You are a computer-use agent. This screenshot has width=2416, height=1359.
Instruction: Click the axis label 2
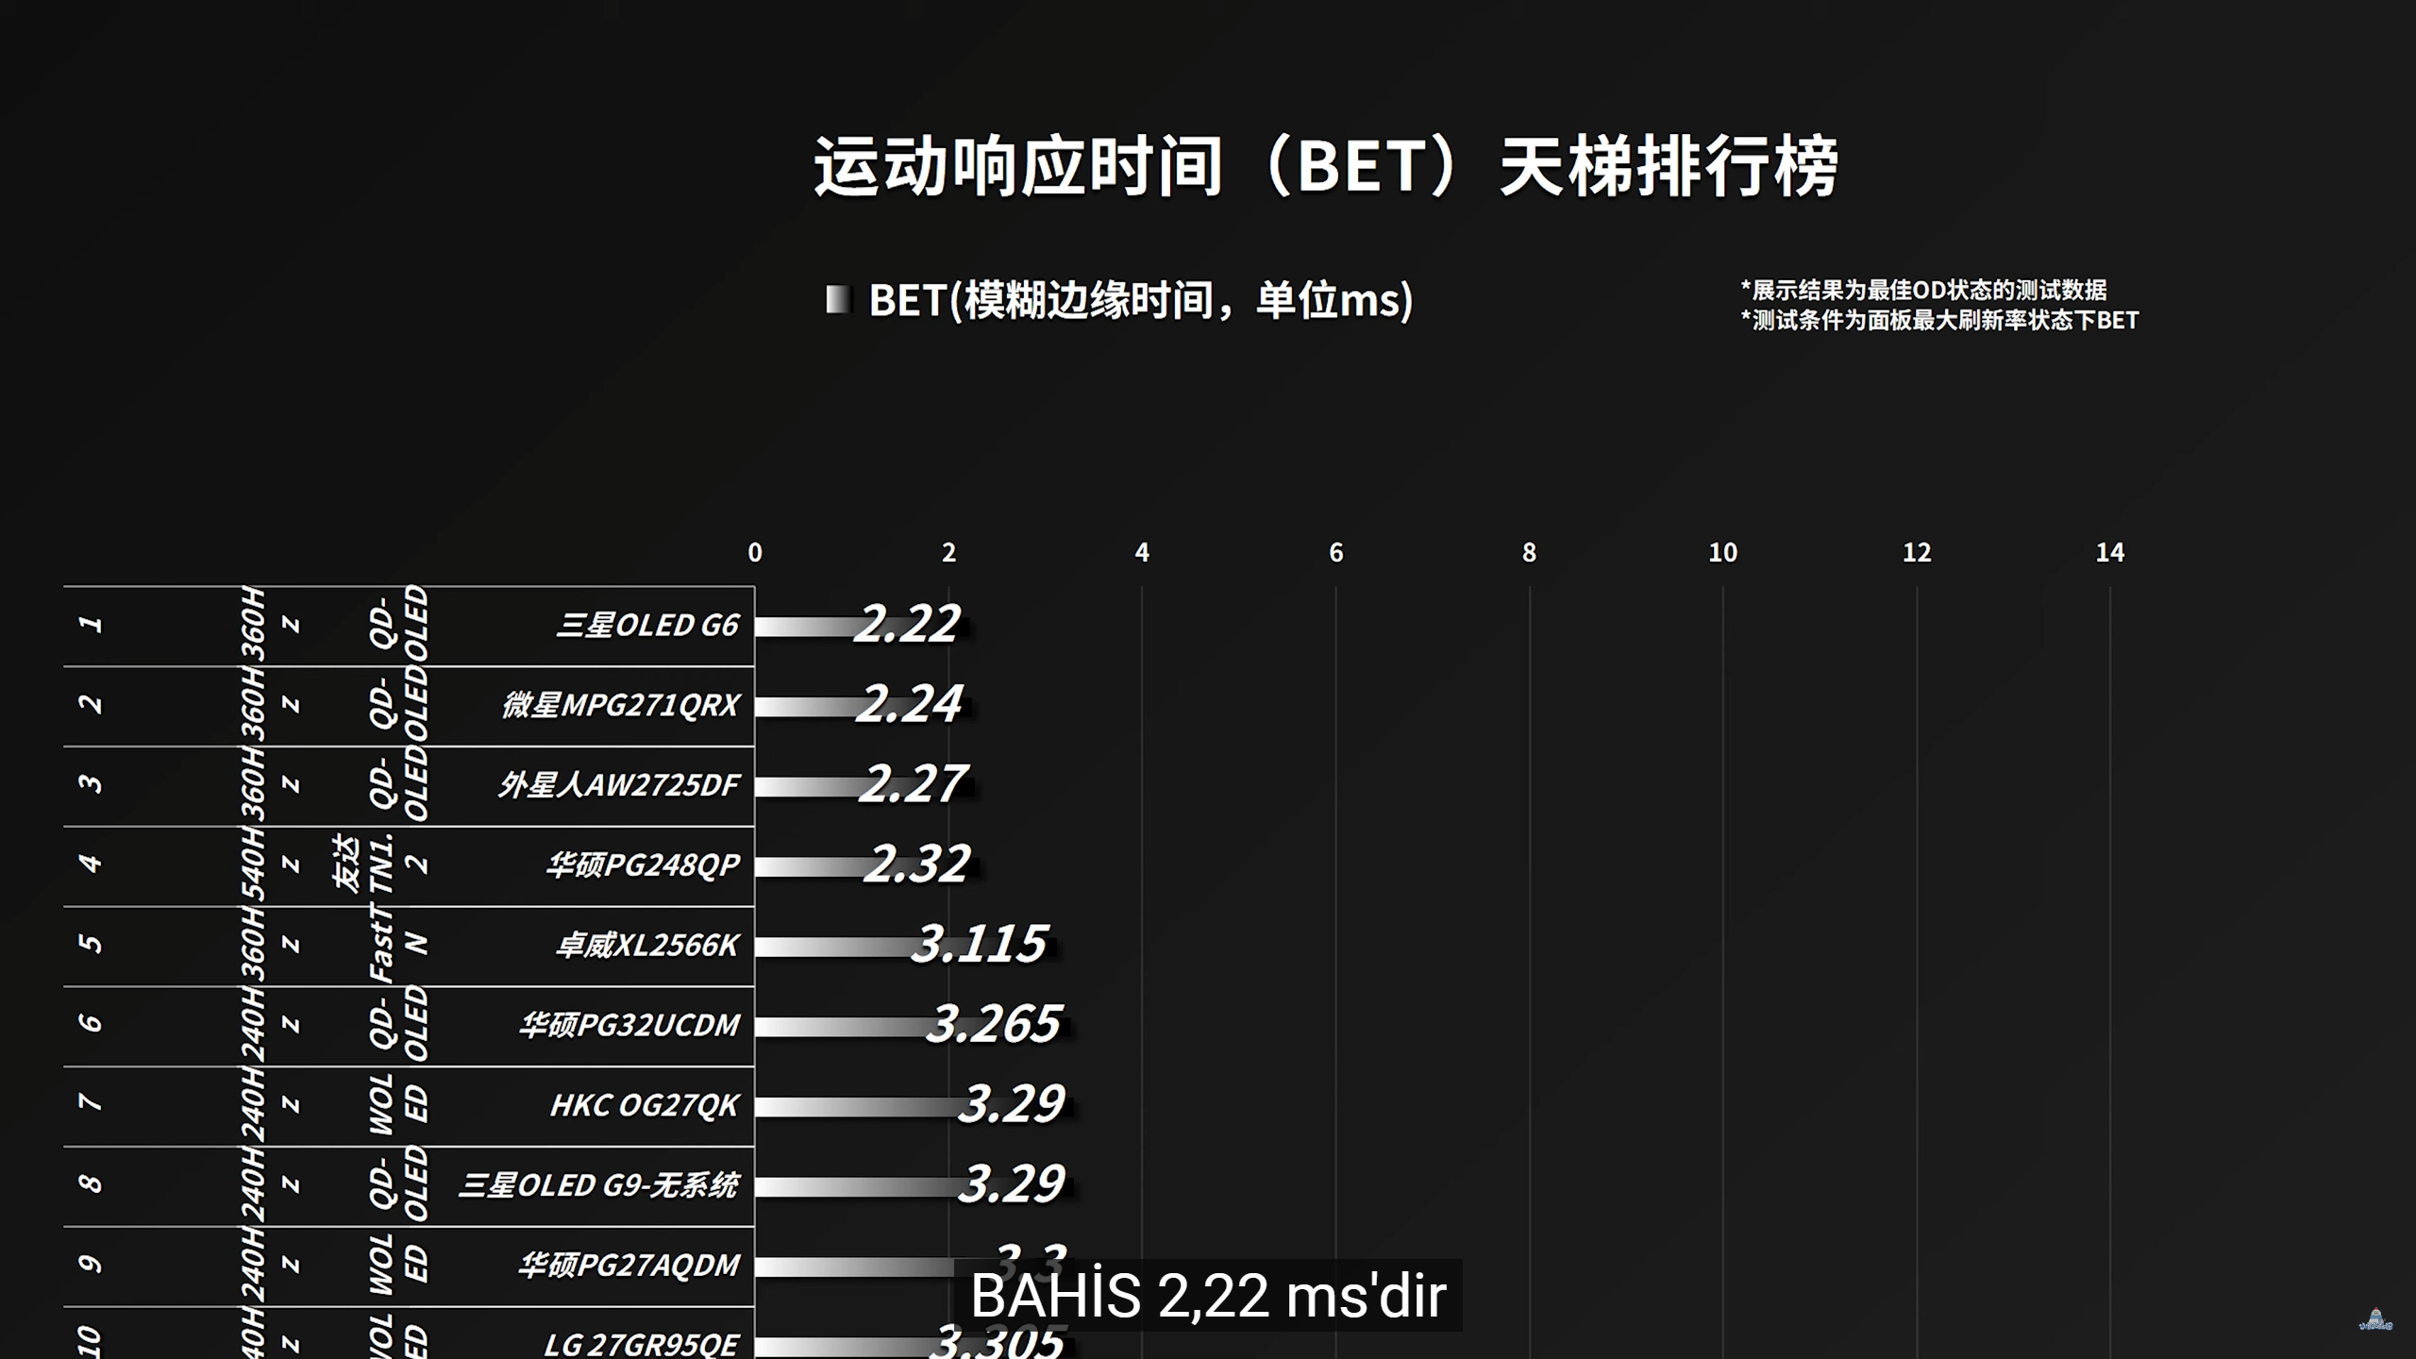point(948,553)
